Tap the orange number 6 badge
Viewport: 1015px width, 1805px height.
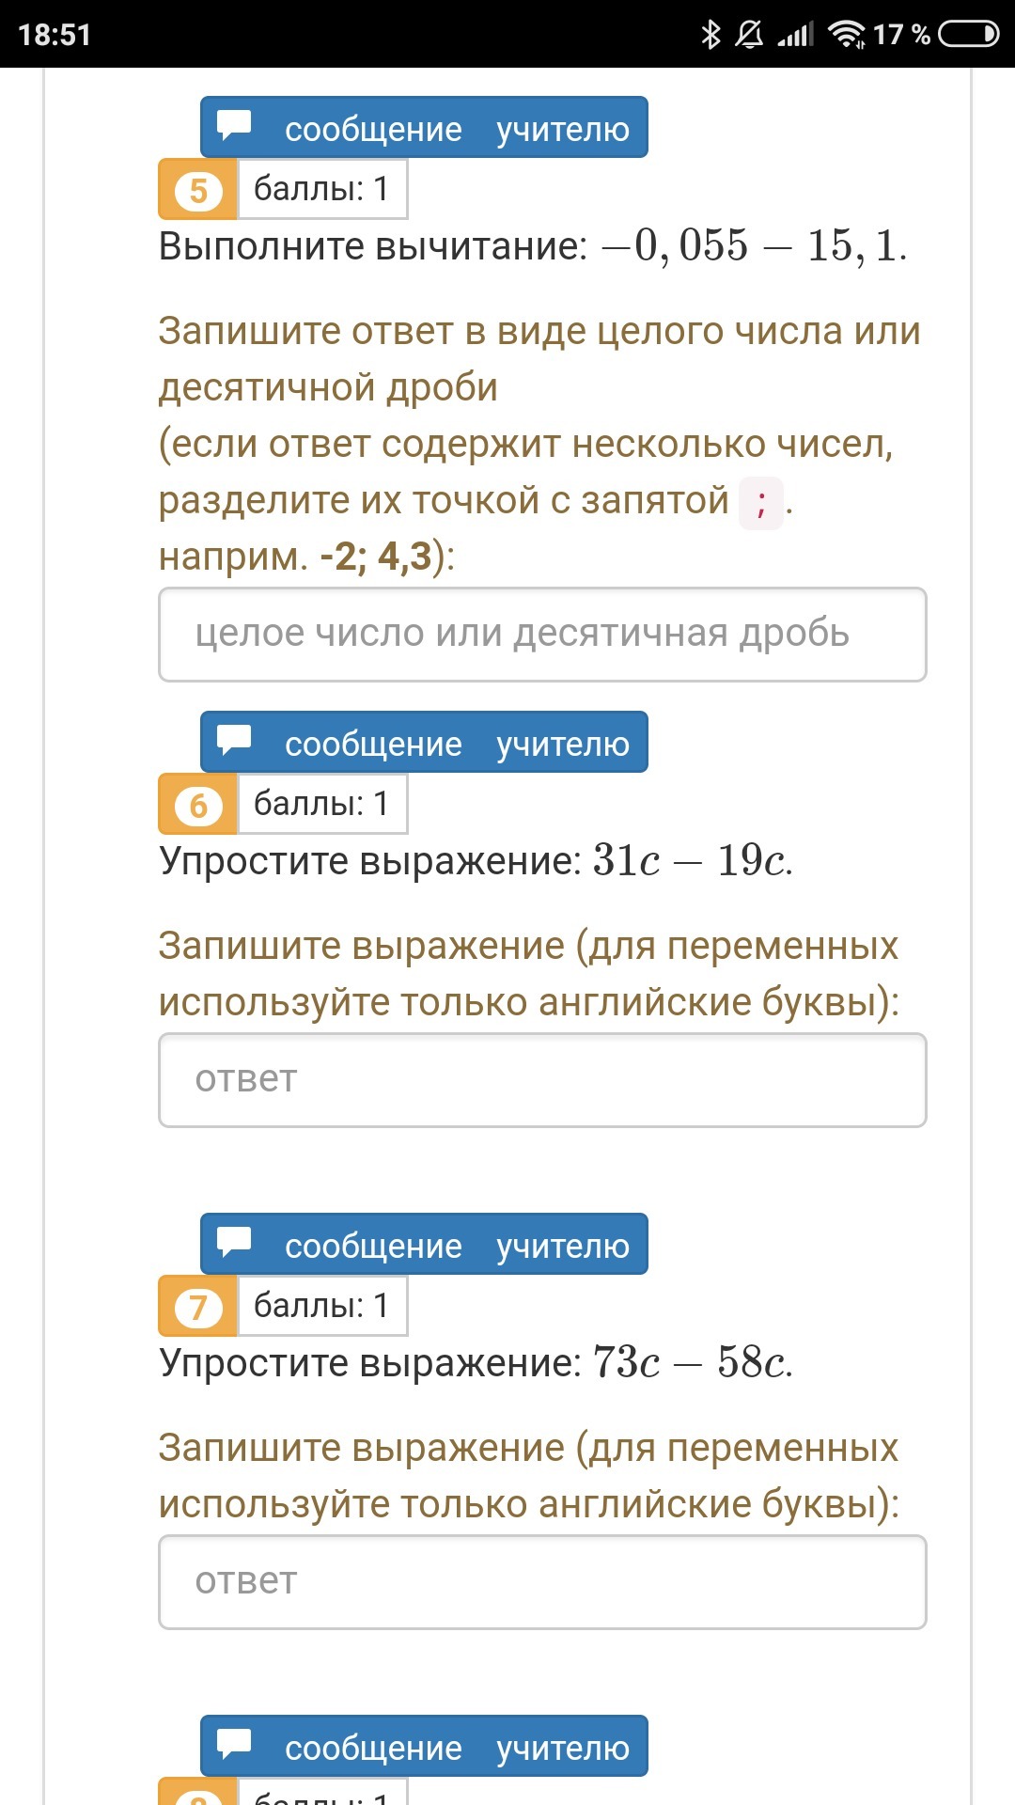tap(198, 805)
